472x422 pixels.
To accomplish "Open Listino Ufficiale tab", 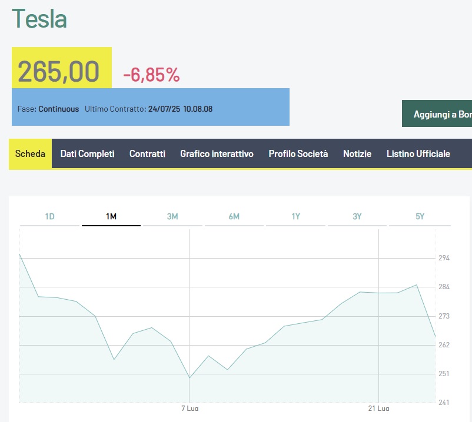I will (418, 153).
